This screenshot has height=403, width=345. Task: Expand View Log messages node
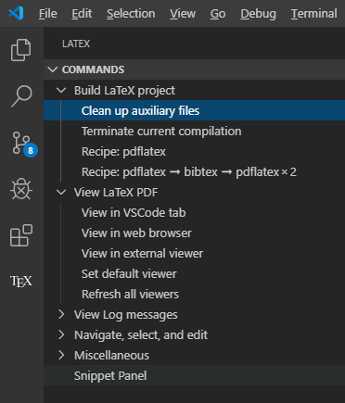pyautogui.click(x=61, y=314)
